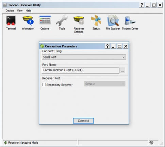Open the Information icon

(x=28, y=21)
